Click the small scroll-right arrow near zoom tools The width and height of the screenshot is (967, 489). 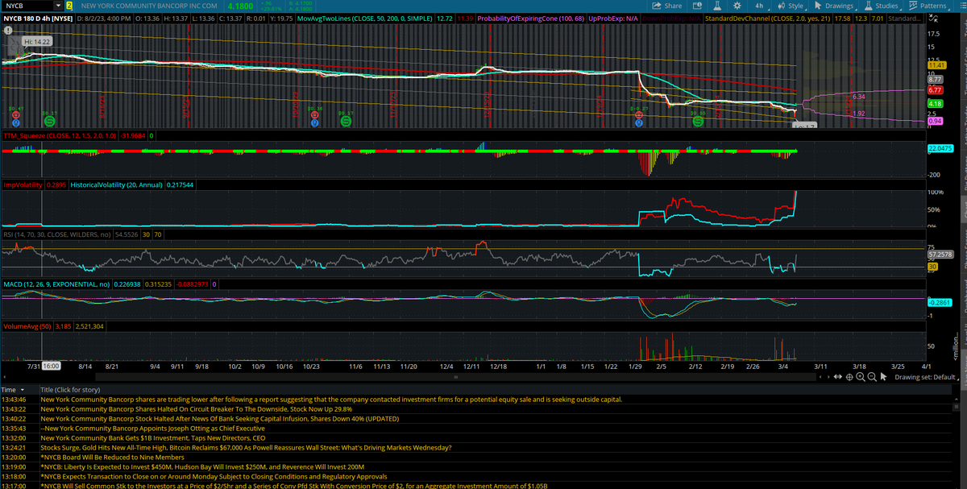(x=829, y=377)
